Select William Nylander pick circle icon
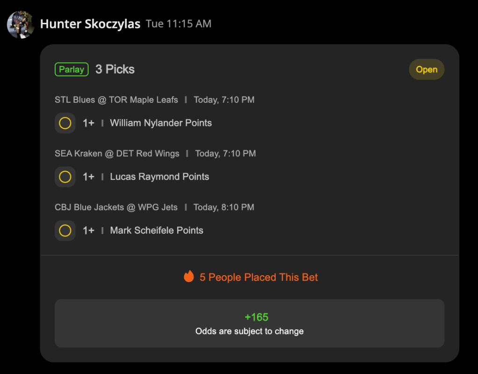478x374 pixels. point(65,123)
